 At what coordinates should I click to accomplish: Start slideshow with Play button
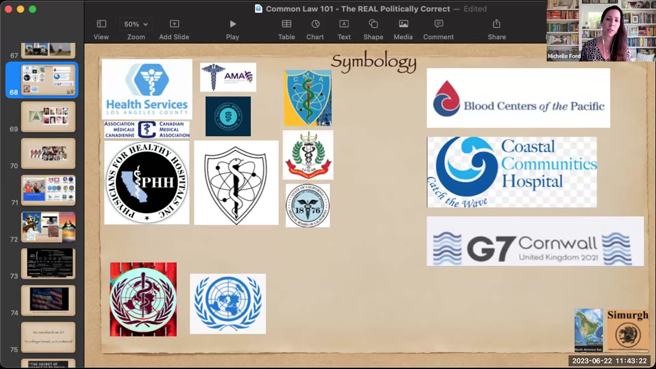[x=233, y=24]
